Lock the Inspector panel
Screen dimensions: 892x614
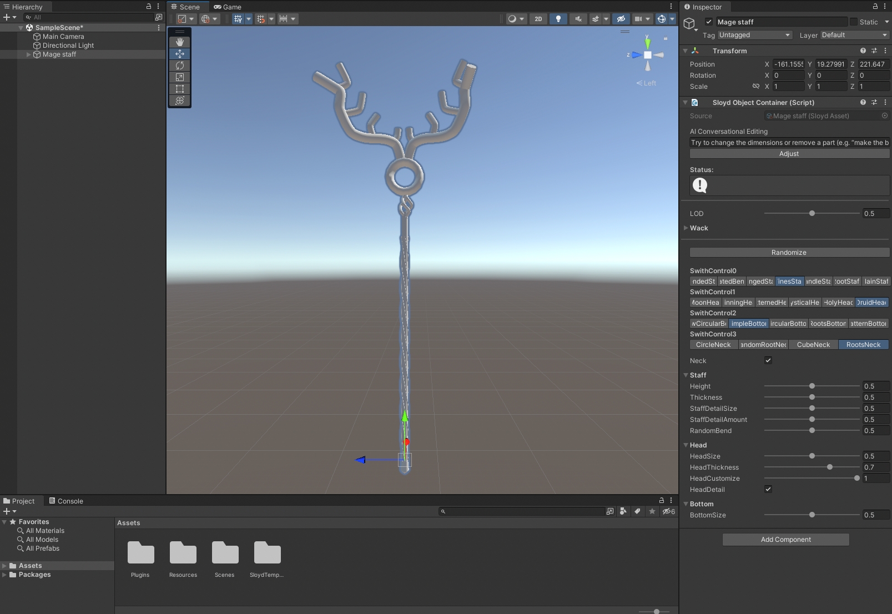point(875,7)
